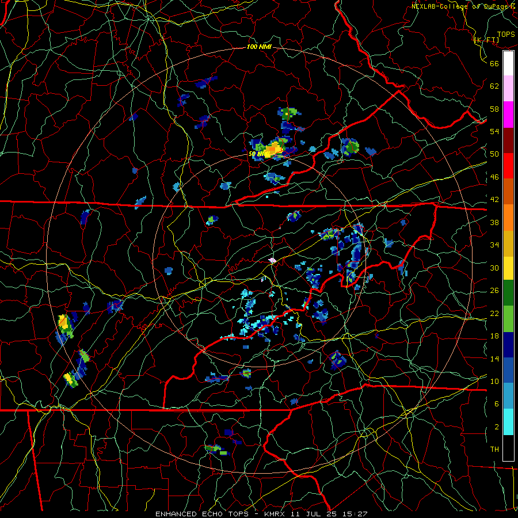Click the magenta legend swatch
Image resolution: width=518 pixels, height=518 pixels.
coord(508,115)
